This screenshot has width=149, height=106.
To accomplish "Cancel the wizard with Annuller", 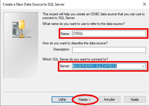I will tap(109, 100).
